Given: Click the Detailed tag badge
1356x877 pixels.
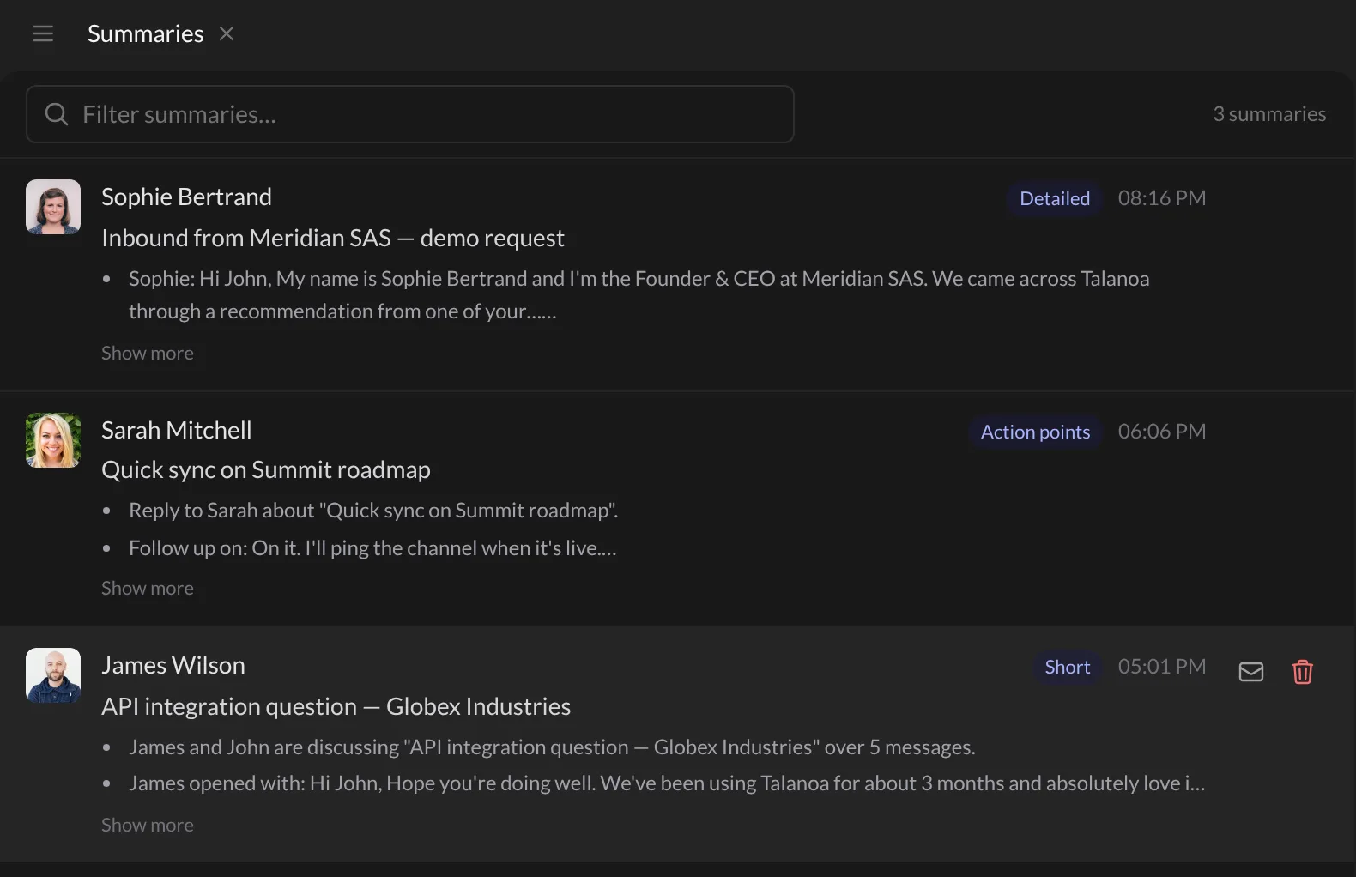Looking at the screenshot, I should (1055, 198).
